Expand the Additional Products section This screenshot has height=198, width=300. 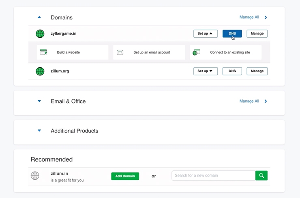click(39, 131)
